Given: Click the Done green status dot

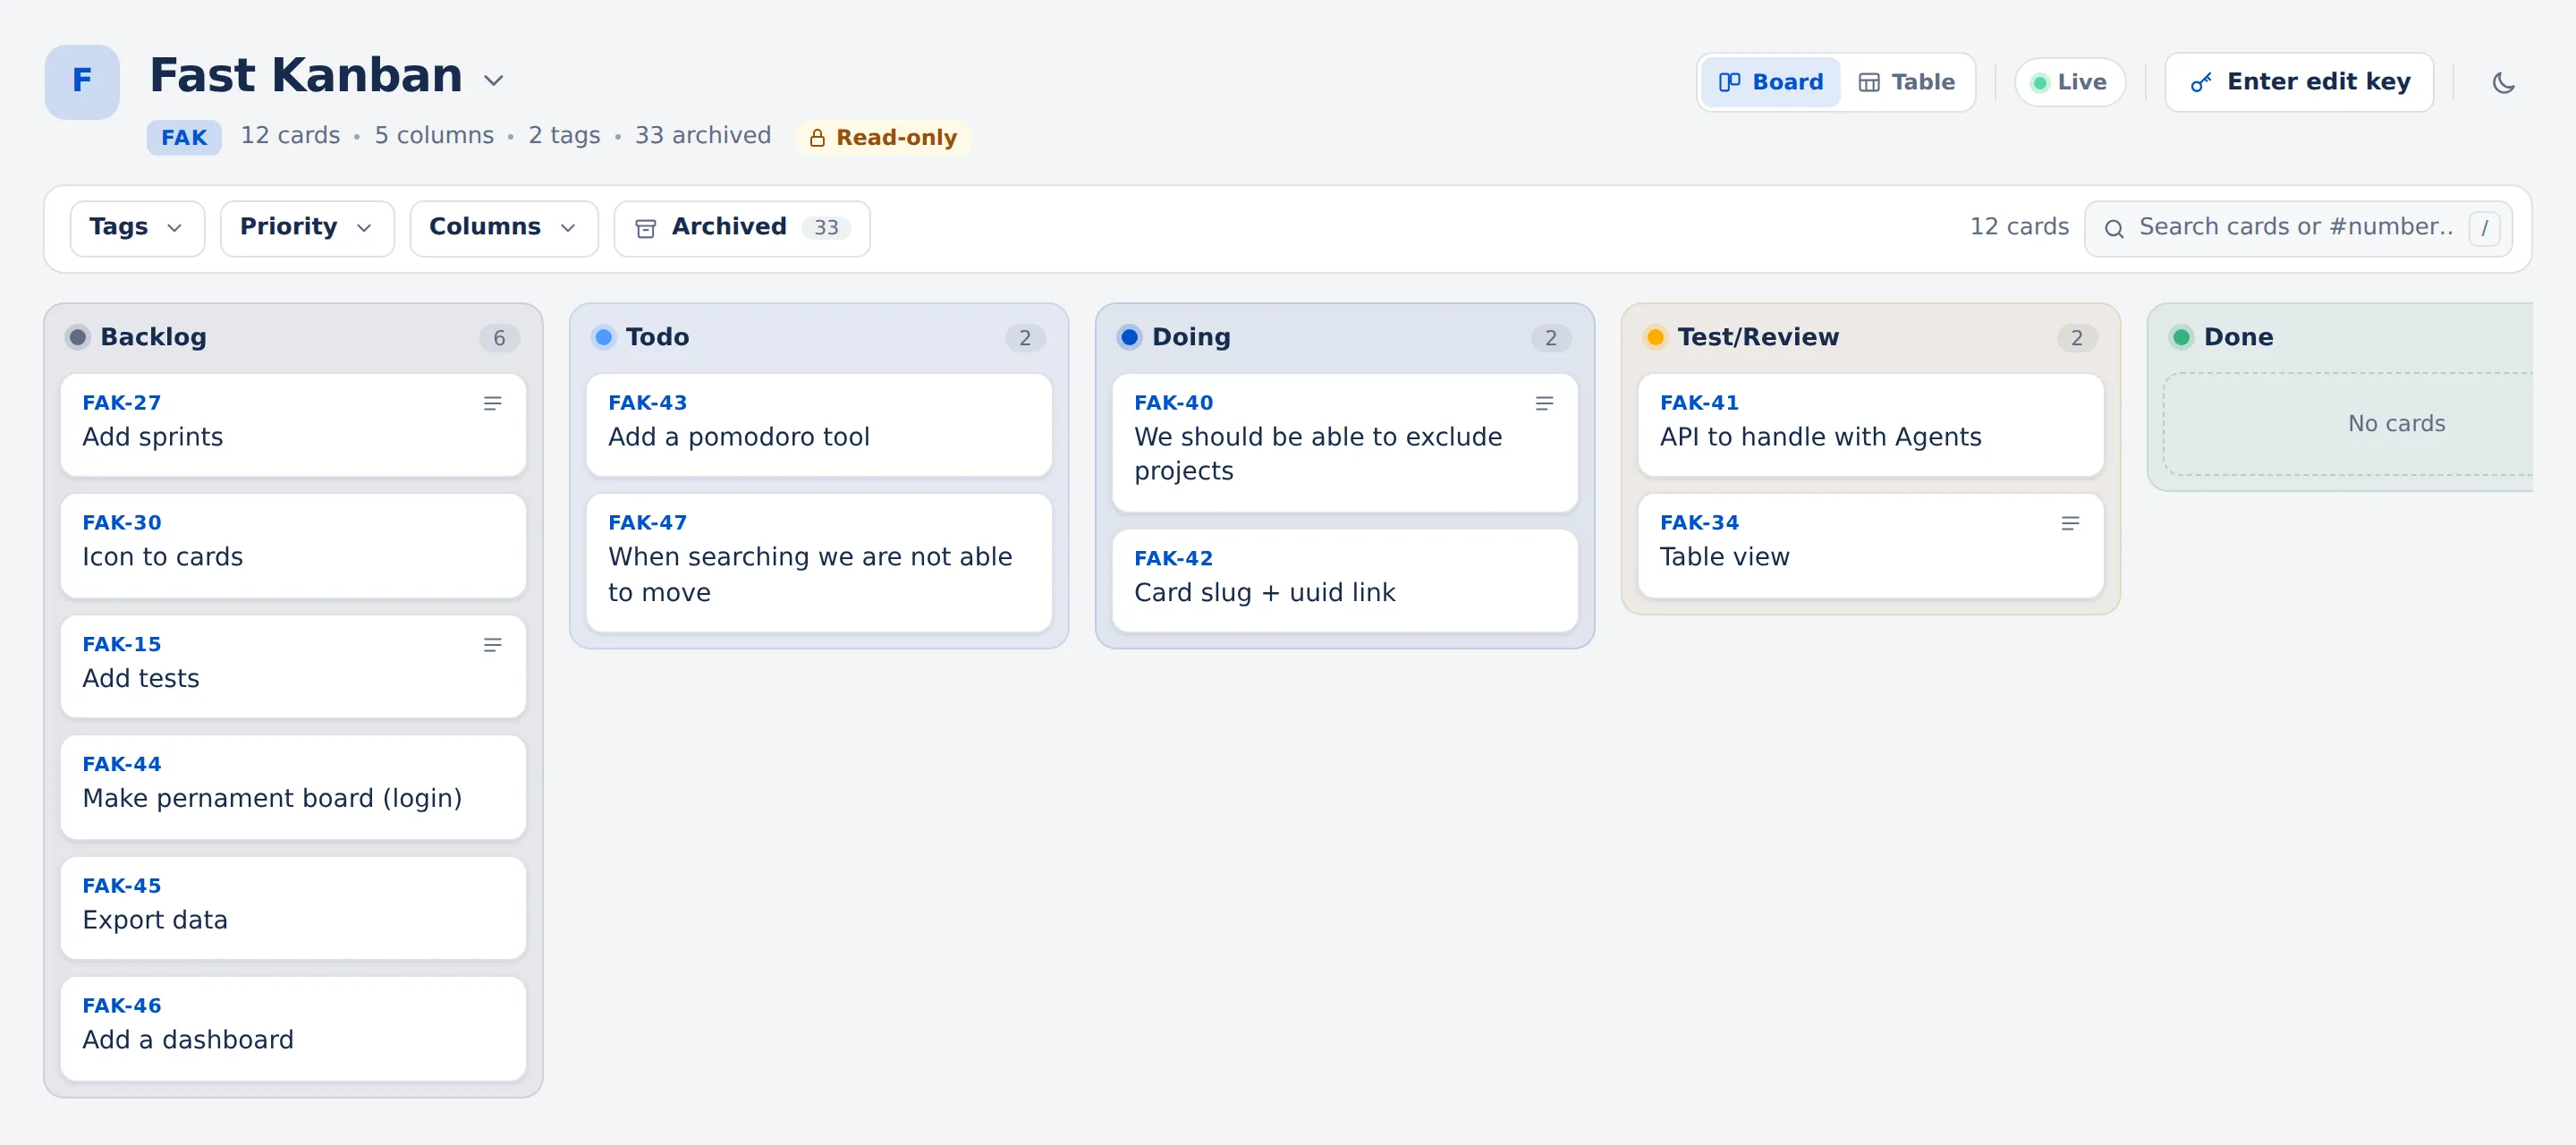Looking at the screenshot, I should tap(2181, 337).
